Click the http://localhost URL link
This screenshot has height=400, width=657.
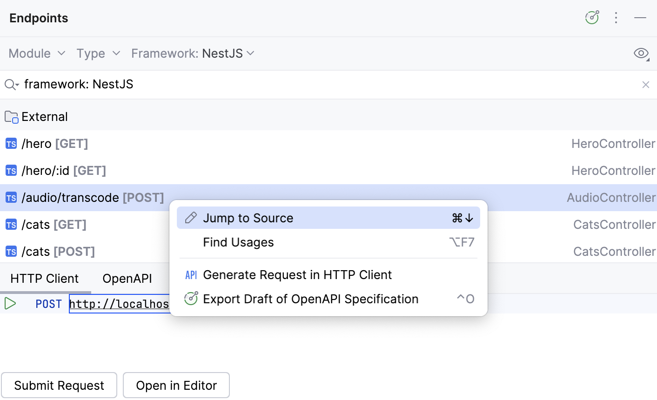click(x=119, y=303)
